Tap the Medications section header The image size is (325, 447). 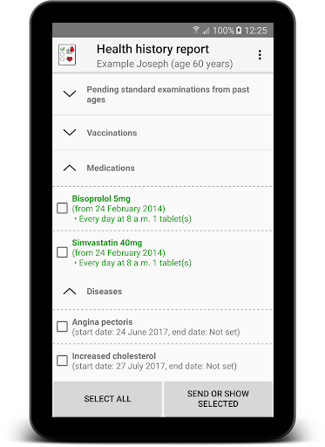click(163, 168)
